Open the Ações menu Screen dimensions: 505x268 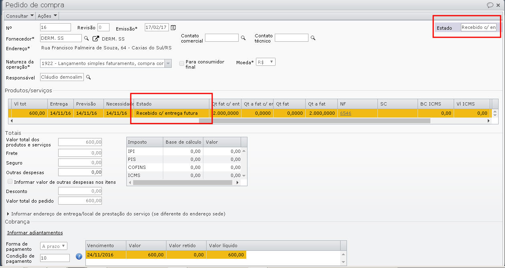pos(47,16)
